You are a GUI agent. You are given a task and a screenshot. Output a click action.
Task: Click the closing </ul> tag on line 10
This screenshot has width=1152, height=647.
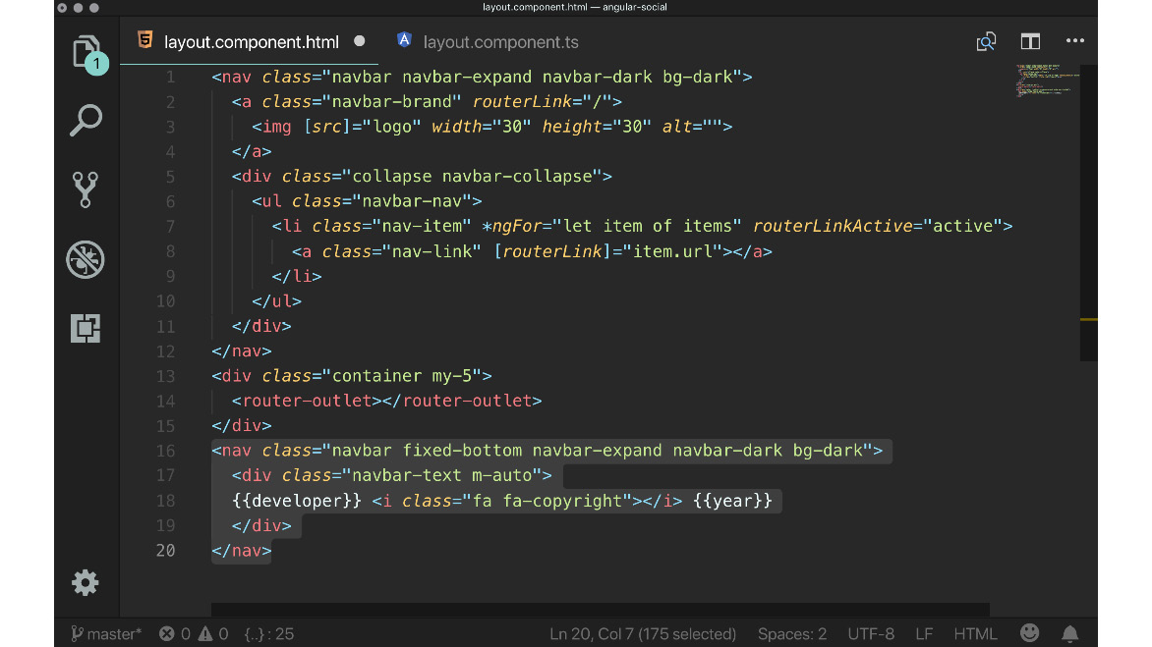click(x=277, y=301)
